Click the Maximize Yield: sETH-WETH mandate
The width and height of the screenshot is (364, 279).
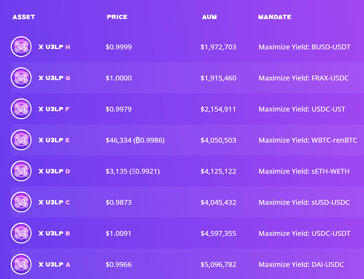pos(304,171)
